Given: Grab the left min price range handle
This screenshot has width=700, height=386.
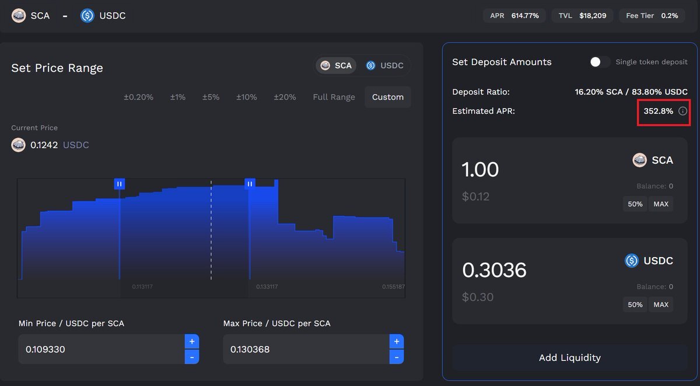Looking at the screenshot, I should tap(120, 184).
